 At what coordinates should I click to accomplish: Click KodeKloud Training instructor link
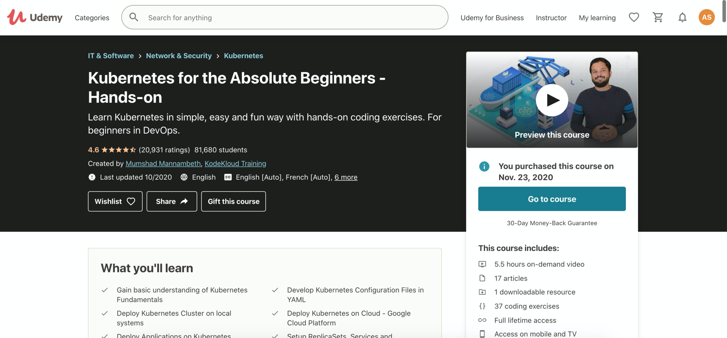point(235,163)
